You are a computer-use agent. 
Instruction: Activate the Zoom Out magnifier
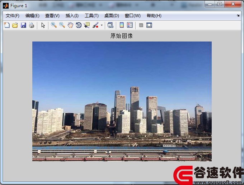[x=62, y=25]
